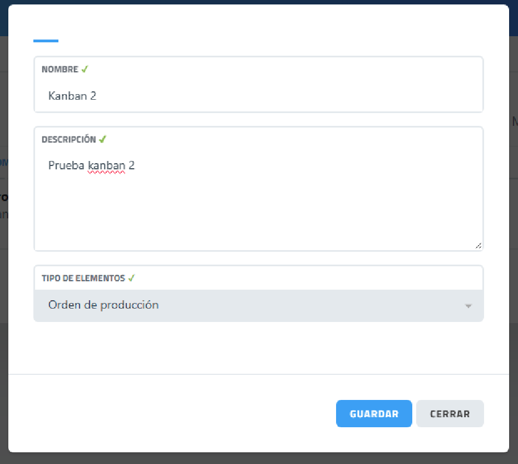Viewport: 518px width, 464px height.
Task: Dismiss the dialog using the CERRAR button
Action: click(450, 414)
